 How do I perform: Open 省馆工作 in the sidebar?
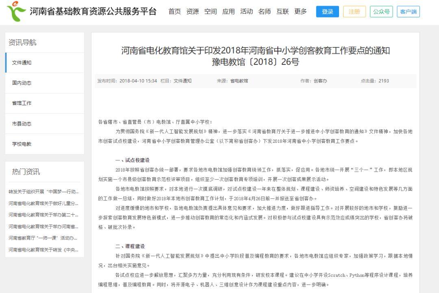[x=45, y=103]
